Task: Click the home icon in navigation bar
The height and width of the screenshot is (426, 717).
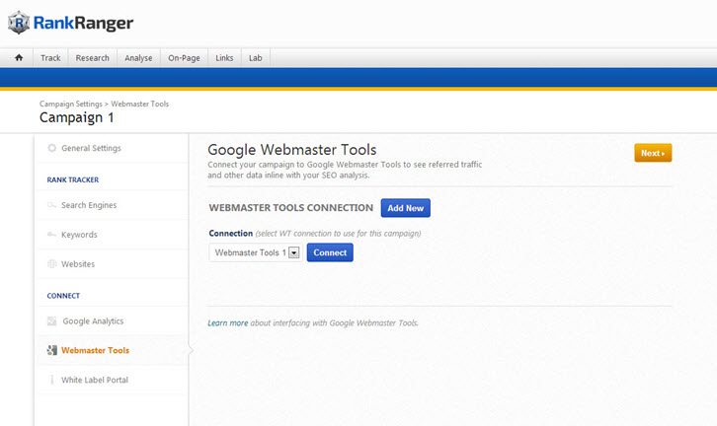Action: tap(18, 58)
